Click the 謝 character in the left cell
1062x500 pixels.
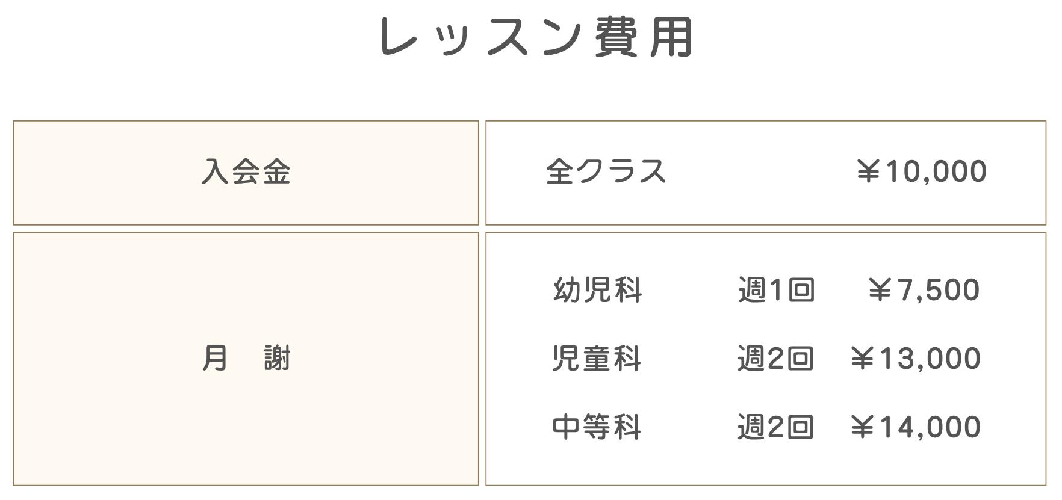[277, 359]
